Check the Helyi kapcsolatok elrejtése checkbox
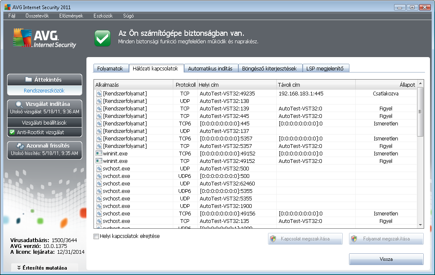Screen dimensions: 435x275 tap(96, 236)
